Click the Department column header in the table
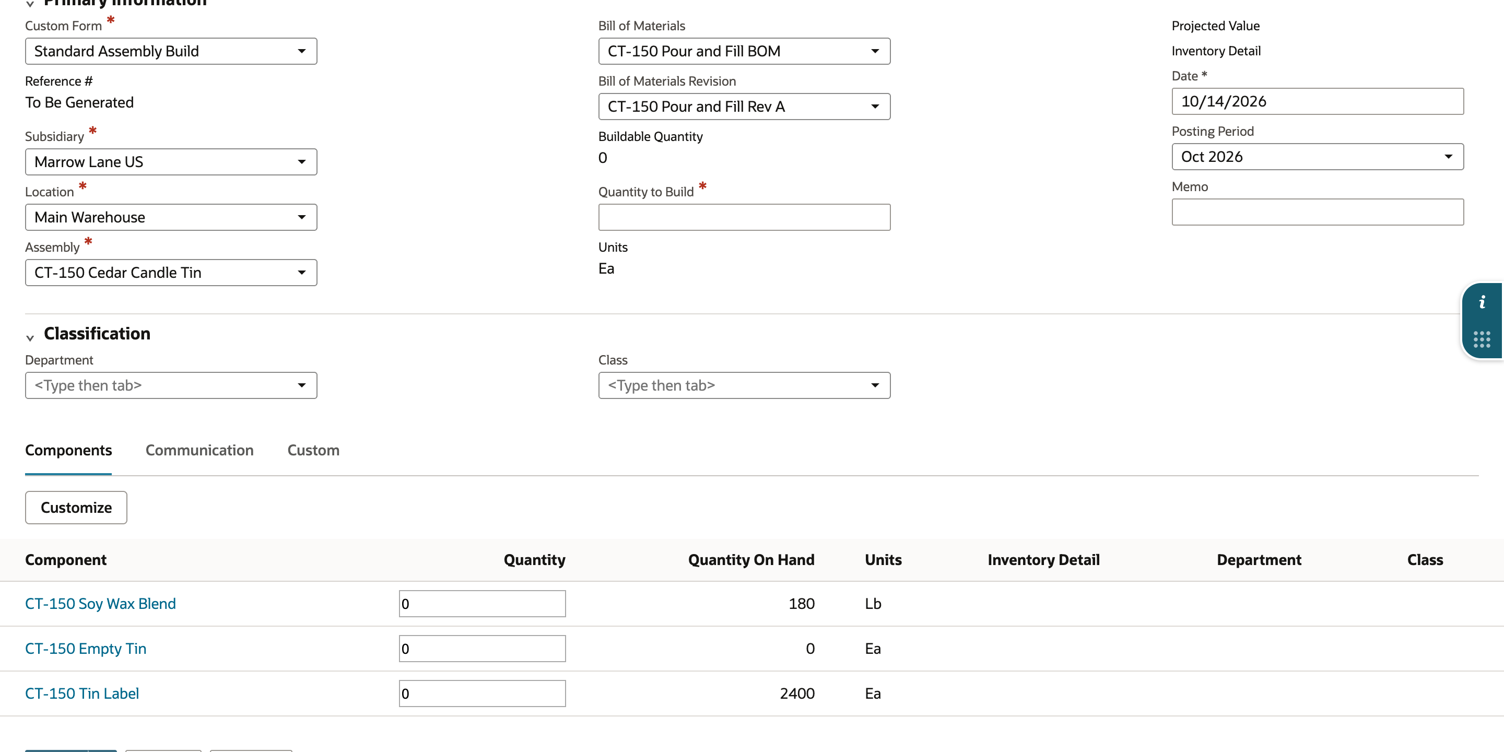This screenshot has height=752, width=1504. tap(1259, 560)
